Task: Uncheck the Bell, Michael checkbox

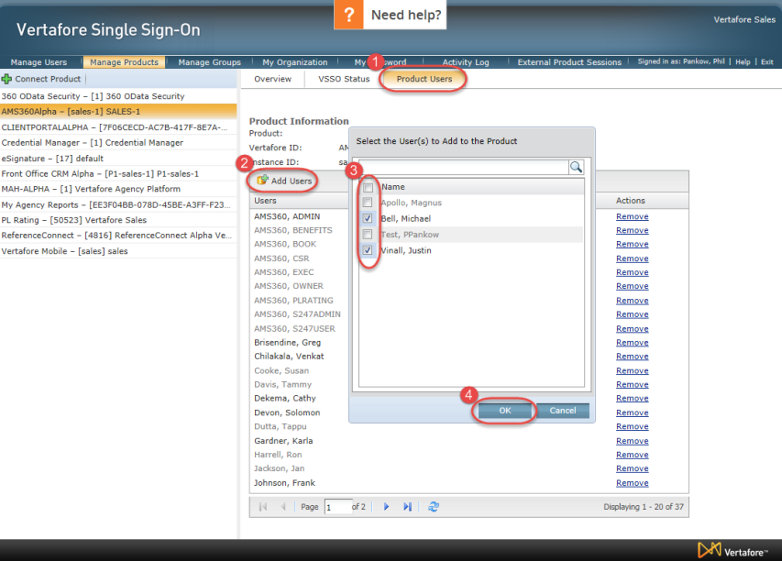Action: point(368,218)
